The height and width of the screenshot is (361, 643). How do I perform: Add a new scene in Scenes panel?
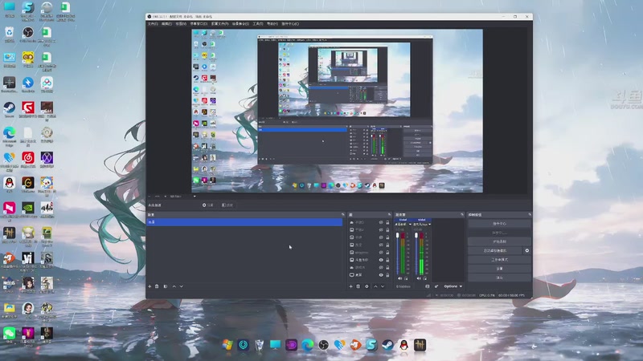pyautogui.click(x=149, y=286)
